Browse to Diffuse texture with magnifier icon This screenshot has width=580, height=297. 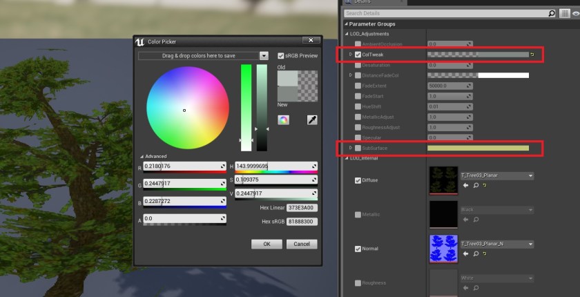coord(475,185)
